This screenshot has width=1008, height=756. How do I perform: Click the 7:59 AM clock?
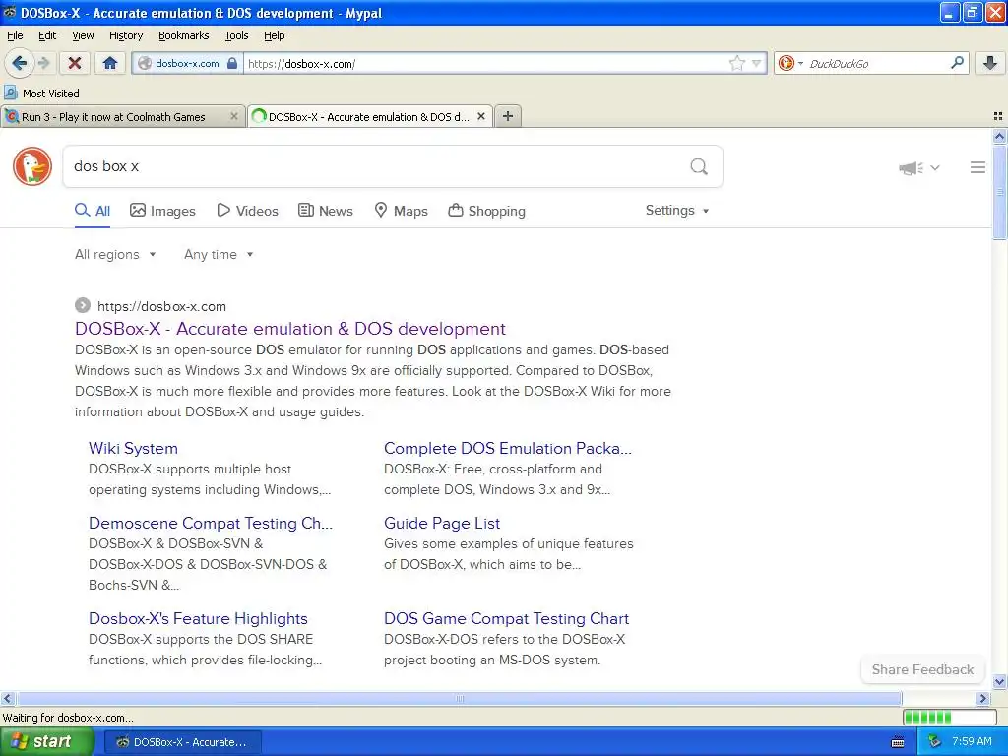pos(972,742)
